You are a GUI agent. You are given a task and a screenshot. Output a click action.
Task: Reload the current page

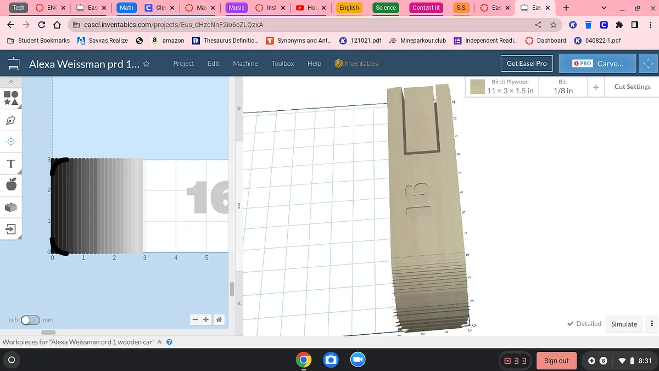pyautogui.click(x=42, y=25)
